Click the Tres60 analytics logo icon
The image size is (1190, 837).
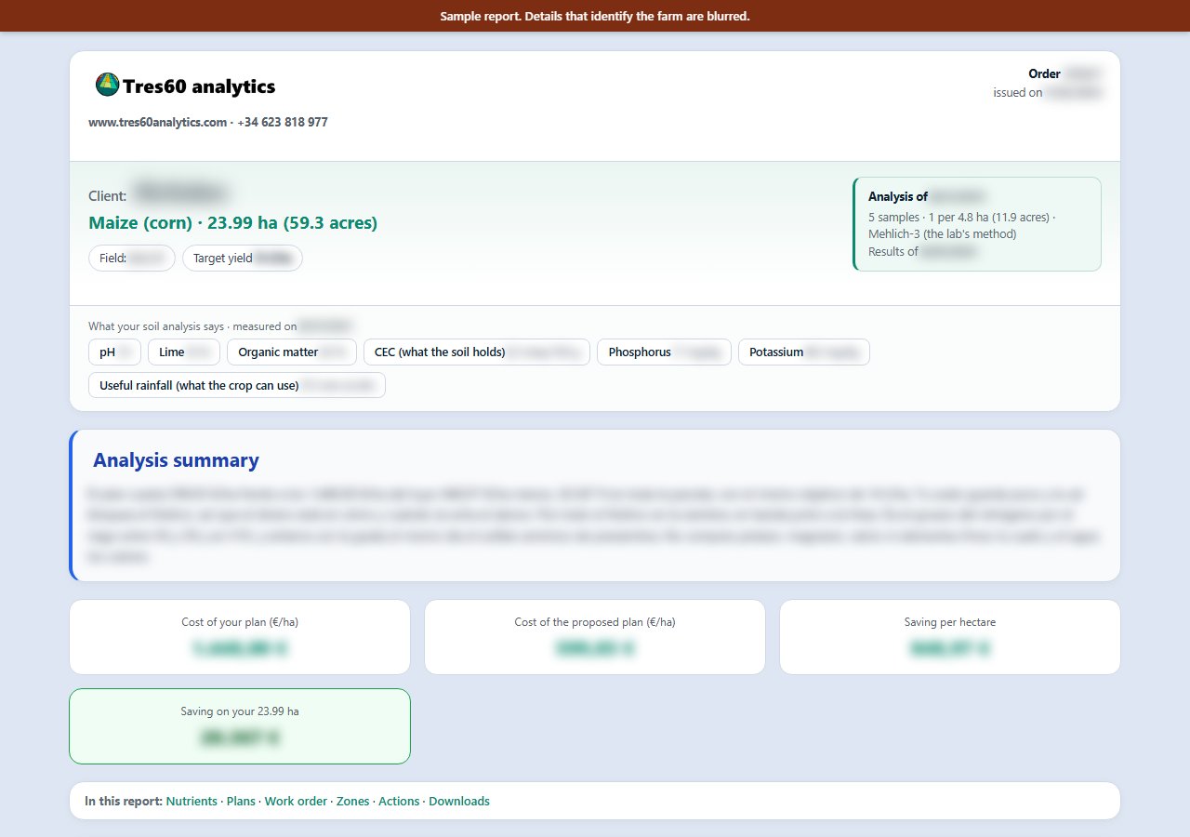pyautogui.click(x=108, y=85)
